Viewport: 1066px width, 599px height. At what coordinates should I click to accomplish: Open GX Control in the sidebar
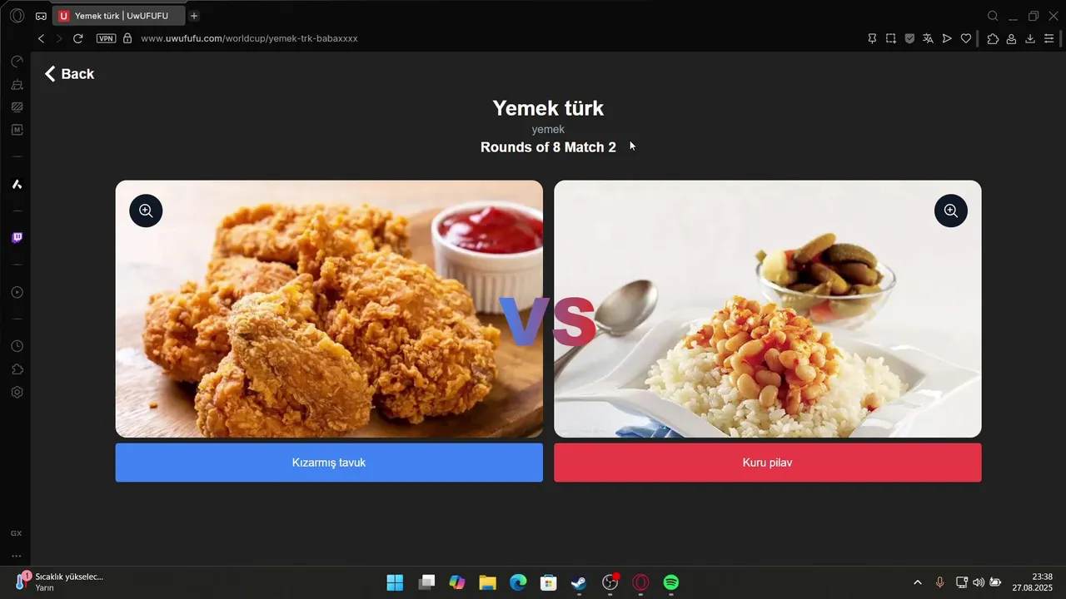[17, 62]
